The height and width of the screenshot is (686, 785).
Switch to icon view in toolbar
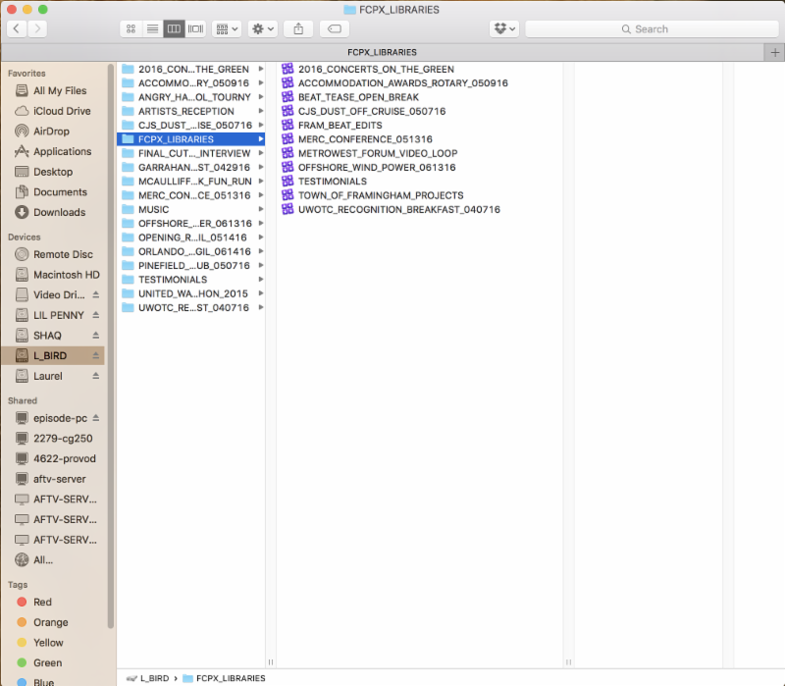(131, 29)
